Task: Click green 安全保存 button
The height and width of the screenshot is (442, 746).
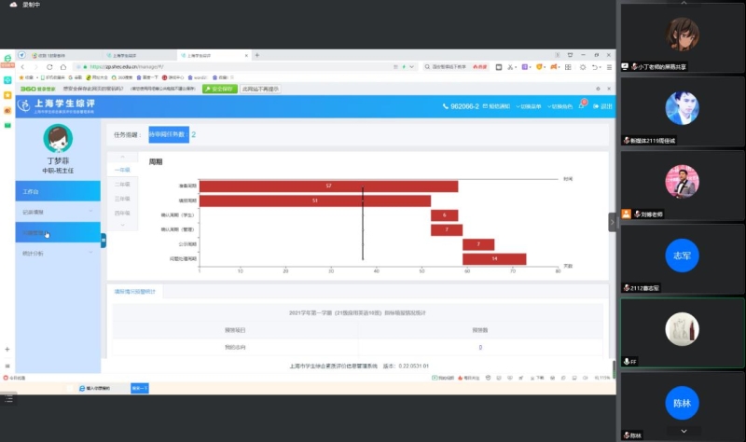Action: [219, 89]
